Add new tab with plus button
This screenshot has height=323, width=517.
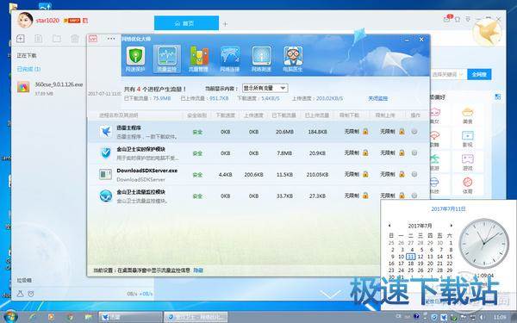(x=225, y=24)
